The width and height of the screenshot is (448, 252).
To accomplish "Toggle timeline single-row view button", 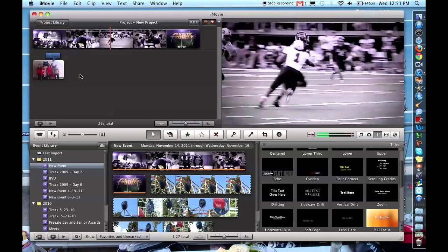I will coord(194,22).
